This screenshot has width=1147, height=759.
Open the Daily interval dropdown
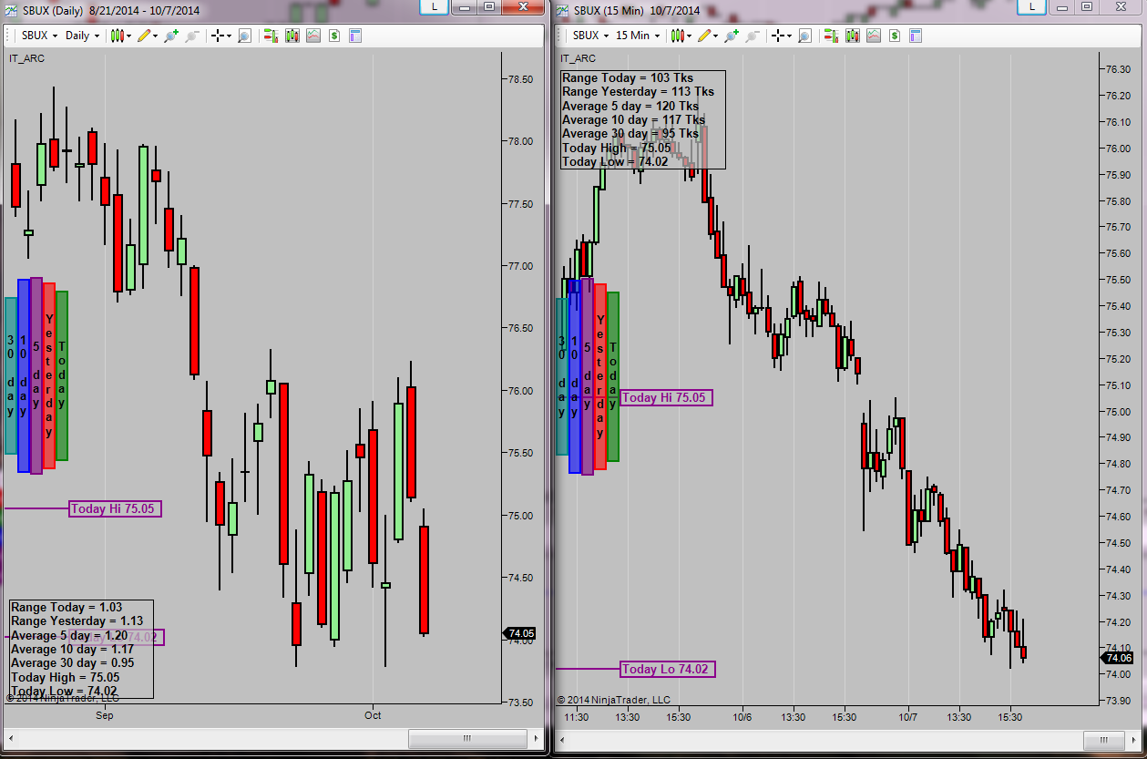83,36
